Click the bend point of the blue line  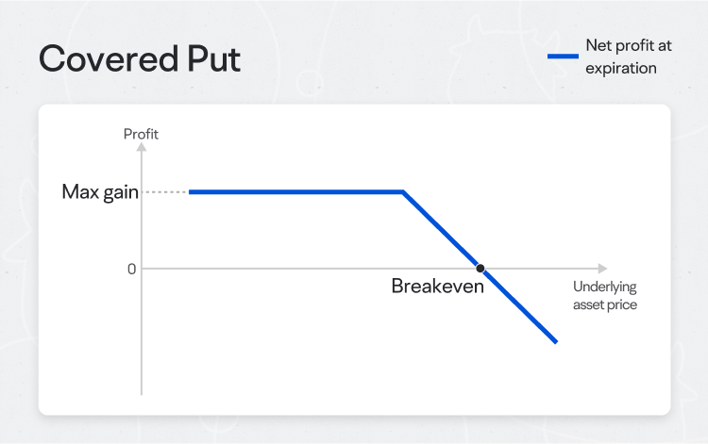click(x=403, y=192)
